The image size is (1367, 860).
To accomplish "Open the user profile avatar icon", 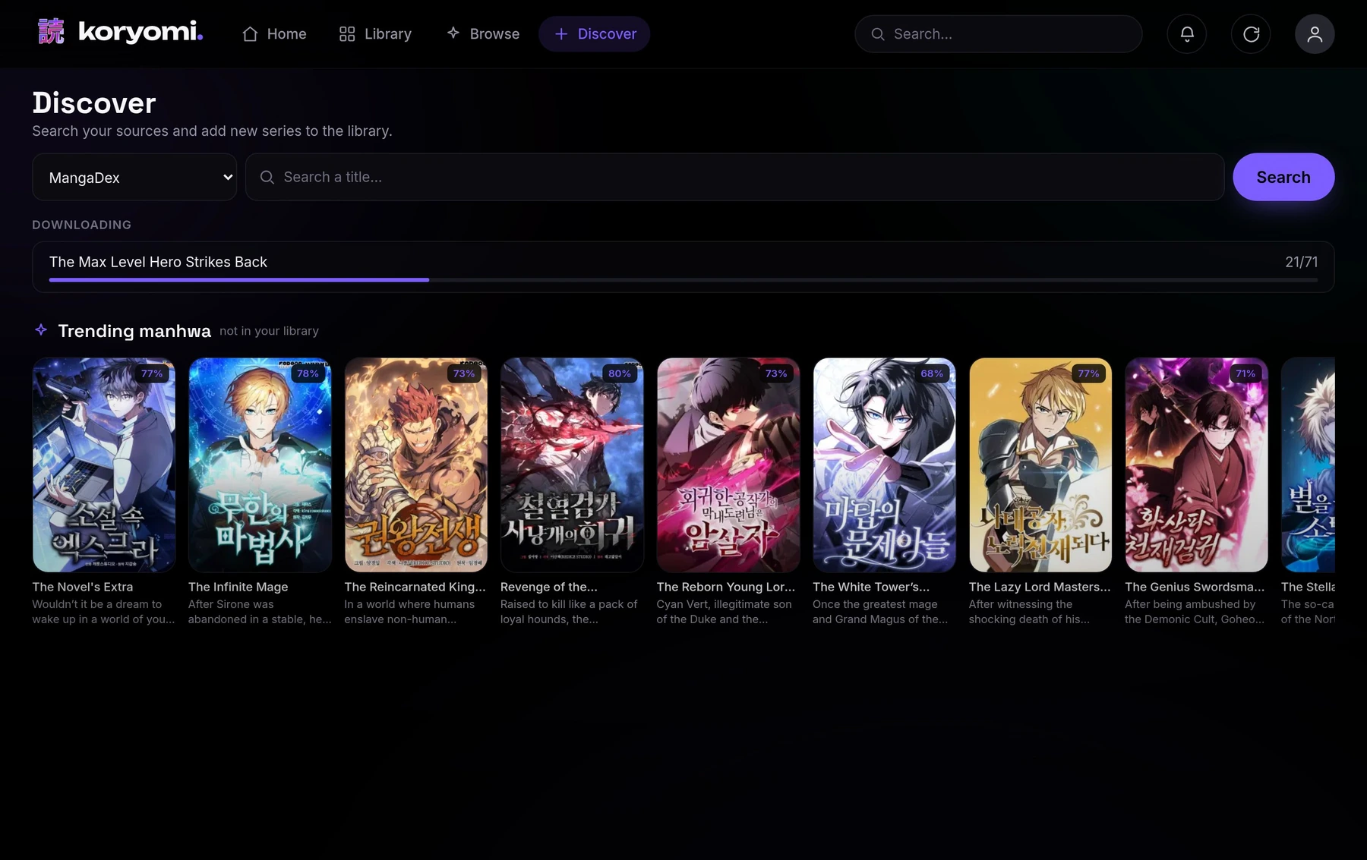I will coord(1315,34).
